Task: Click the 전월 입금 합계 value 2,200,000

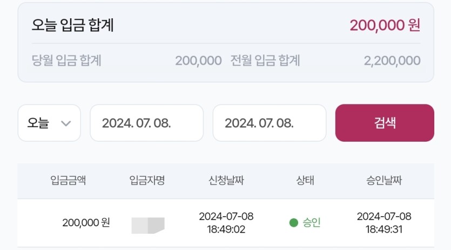Action: (x=392, y=61)
